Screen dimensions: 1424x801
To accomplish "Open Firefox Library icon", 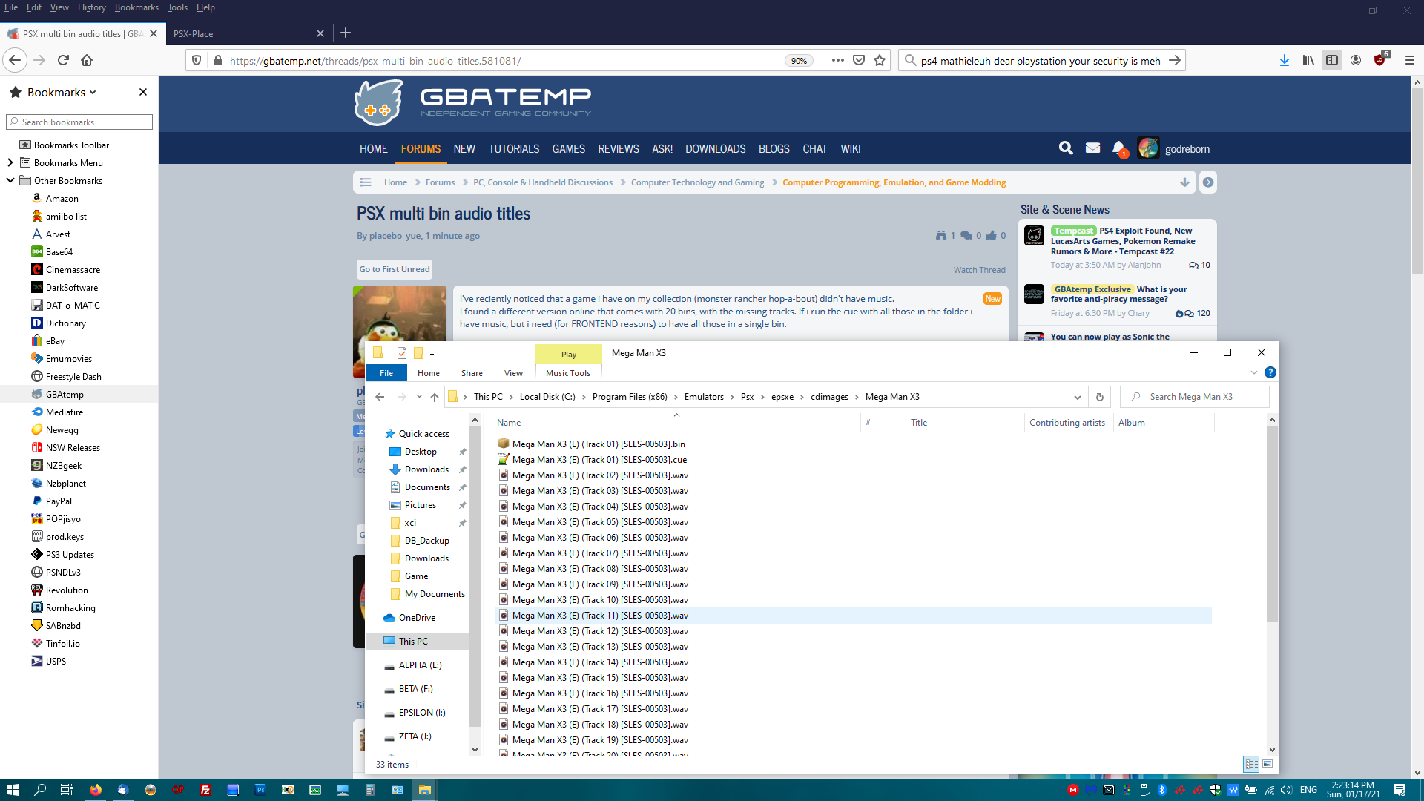I will [x=1308, y=60].
